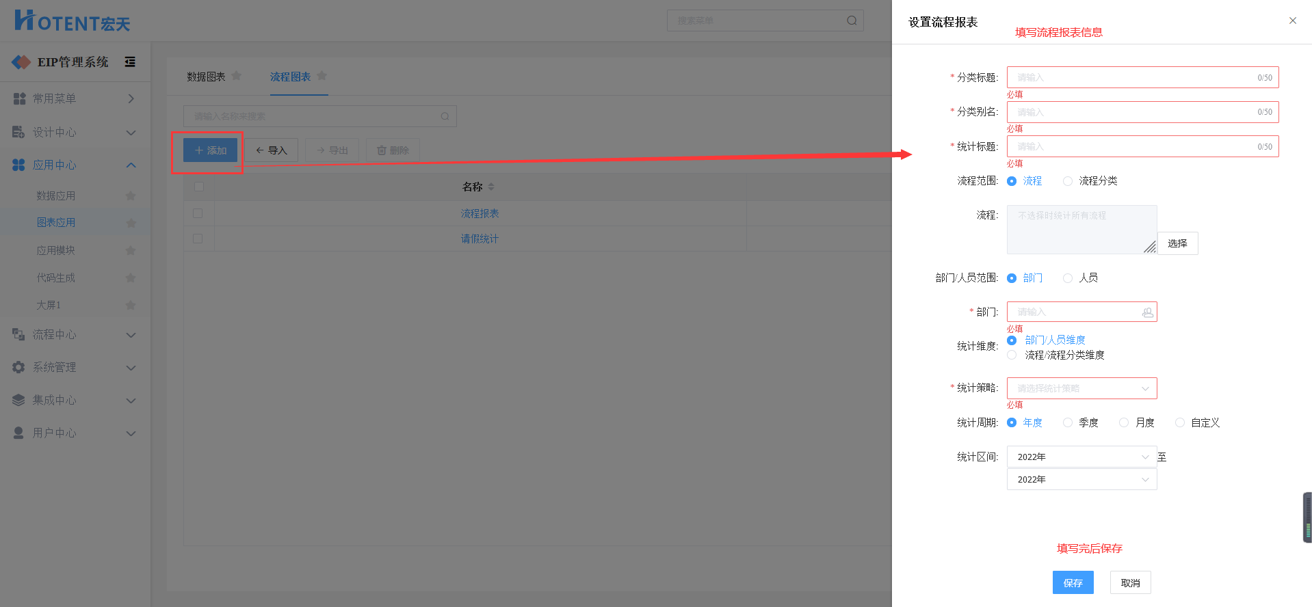
Task: Focus the 分类标题 input field
Action: (1142, 77)
